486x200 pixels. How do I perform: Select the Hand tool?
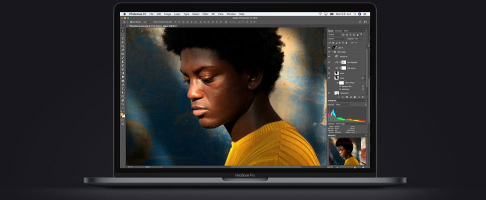[123, 100]
